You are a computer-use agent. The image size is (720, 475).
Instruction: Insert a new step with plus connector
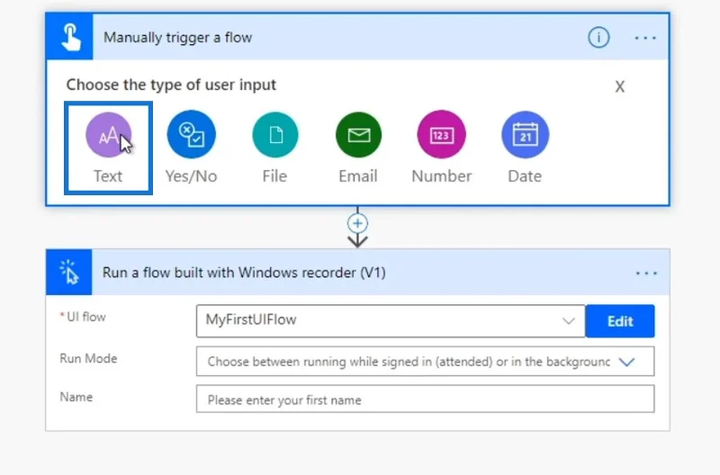point(357,223)
